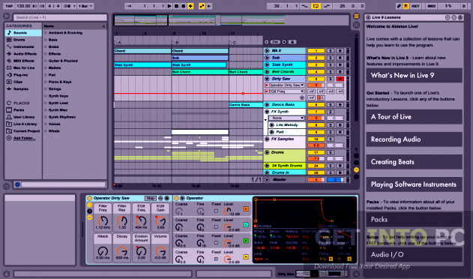Image resolution: width=473 pixels, height=279 pixels.
Task: Switch to Session view selector icon
Action: (356, 25)
